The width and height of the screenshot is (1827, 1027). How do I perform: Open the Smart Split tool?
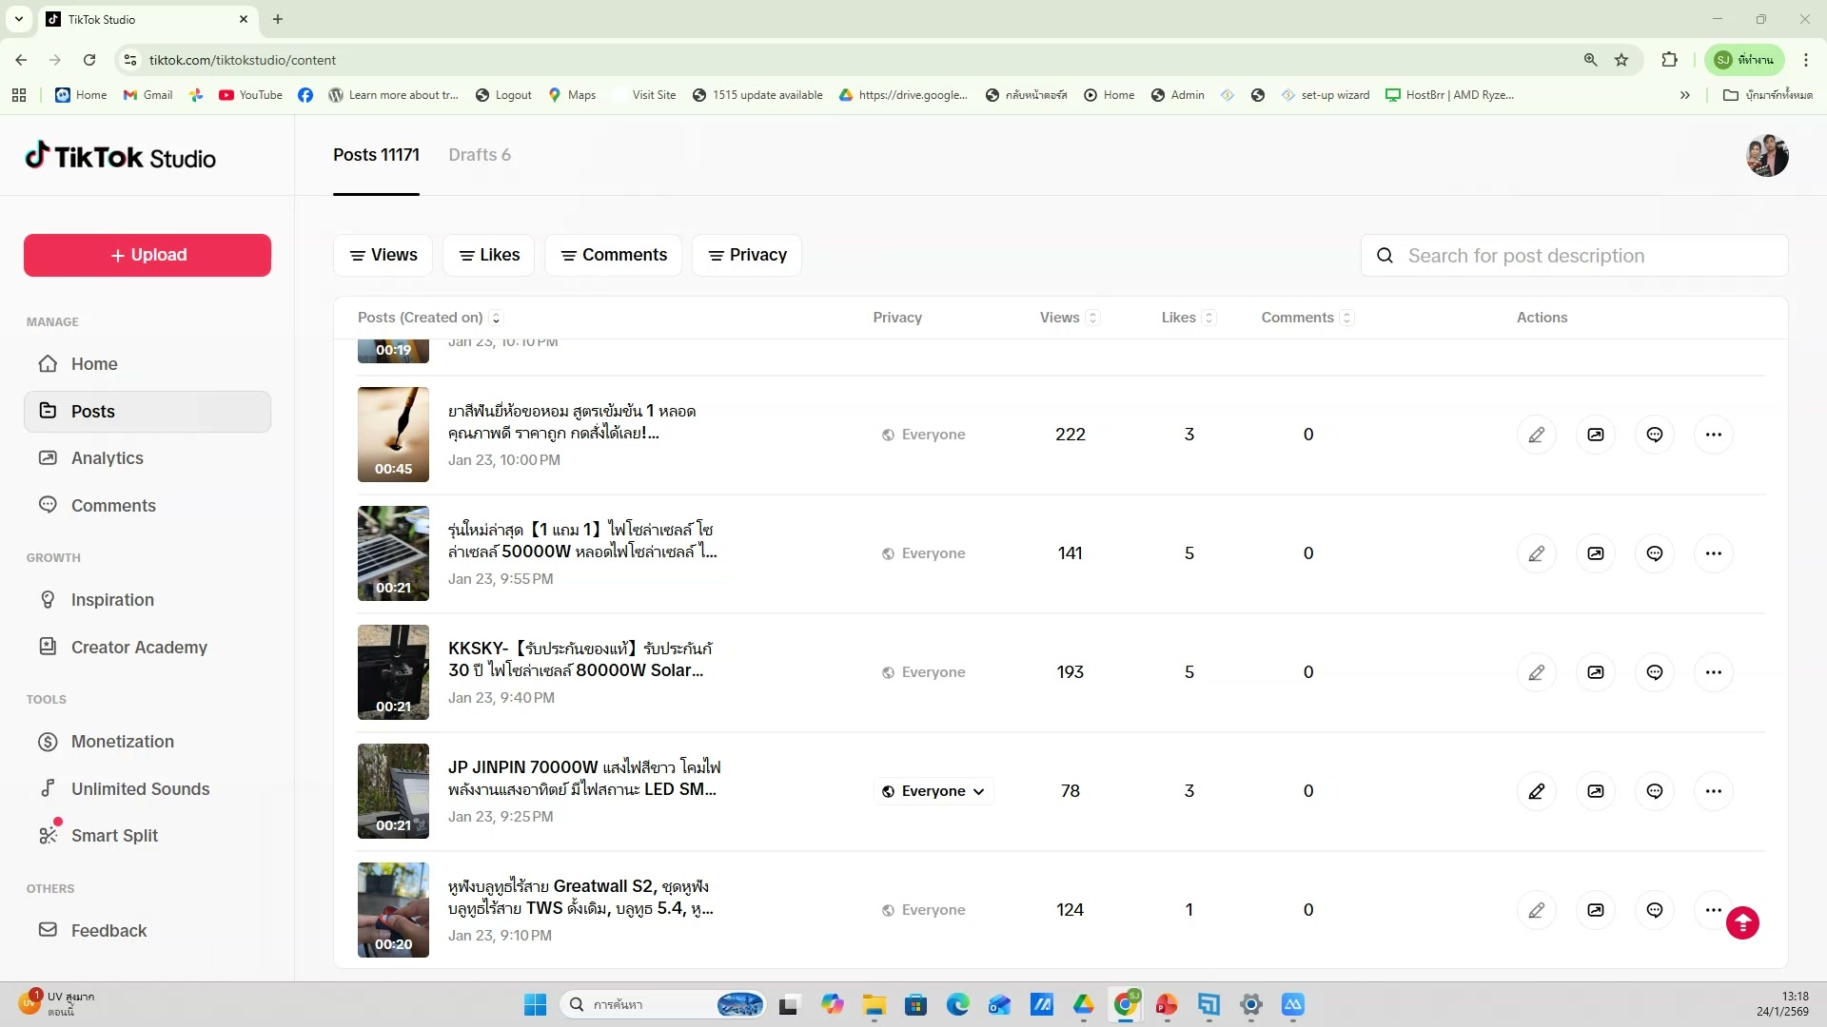(x=113, y=835)
